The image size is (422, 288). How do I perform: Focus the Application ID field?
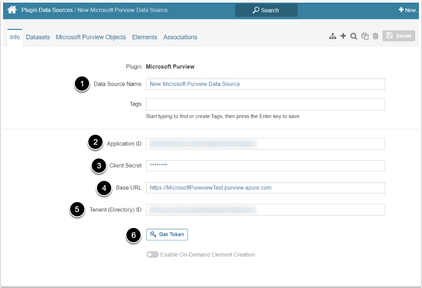coord(265,144)
